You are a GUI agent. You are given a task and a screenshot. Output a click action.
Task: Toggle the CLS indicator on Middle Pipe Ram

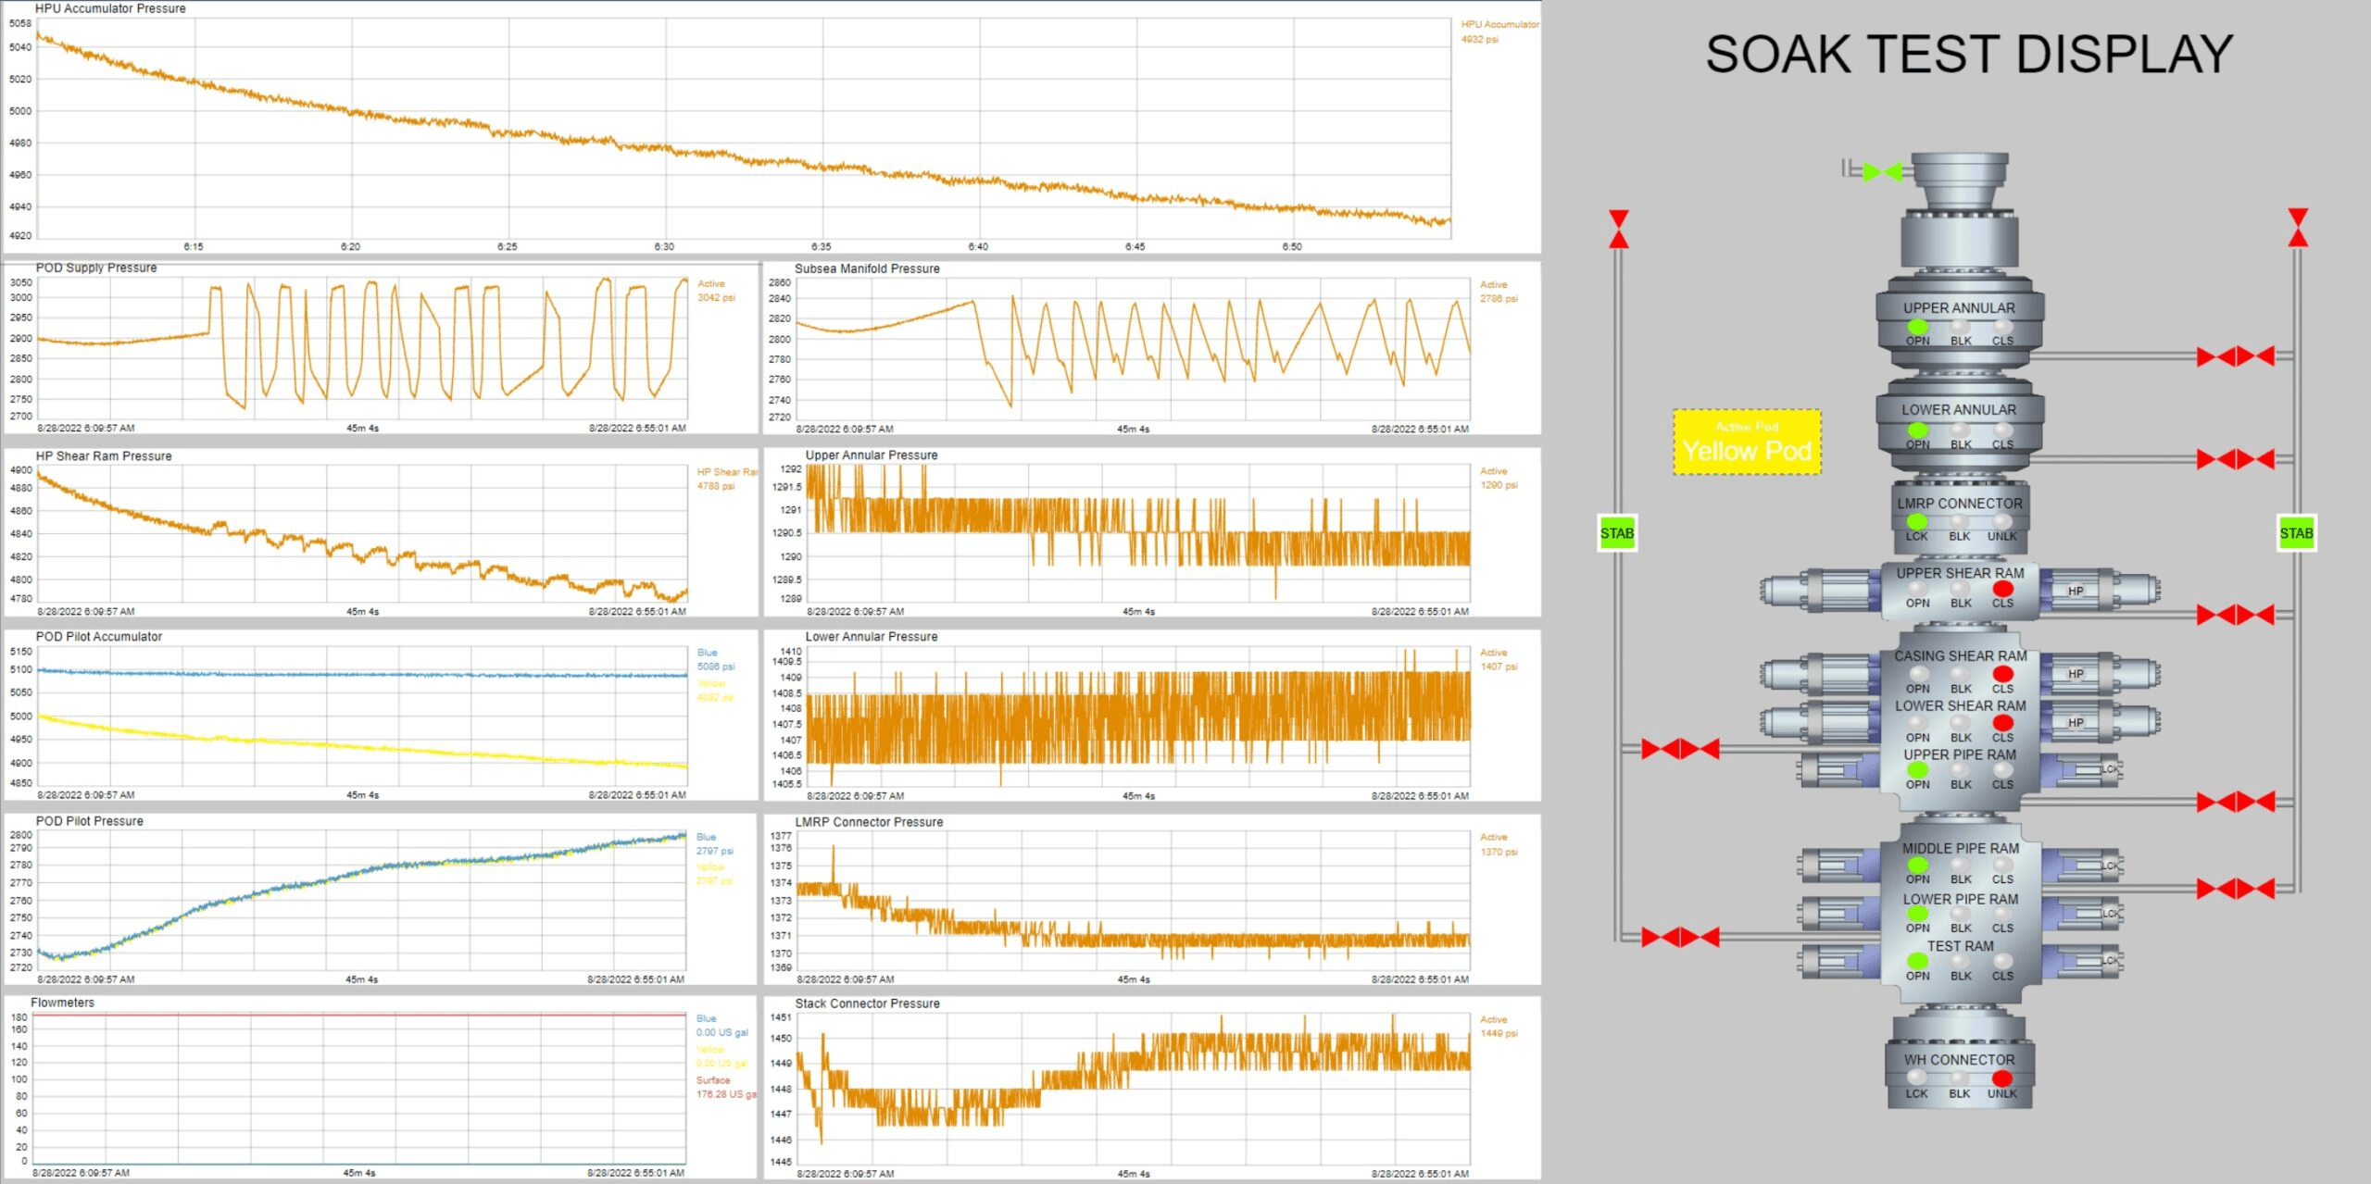coord(2001,865)
